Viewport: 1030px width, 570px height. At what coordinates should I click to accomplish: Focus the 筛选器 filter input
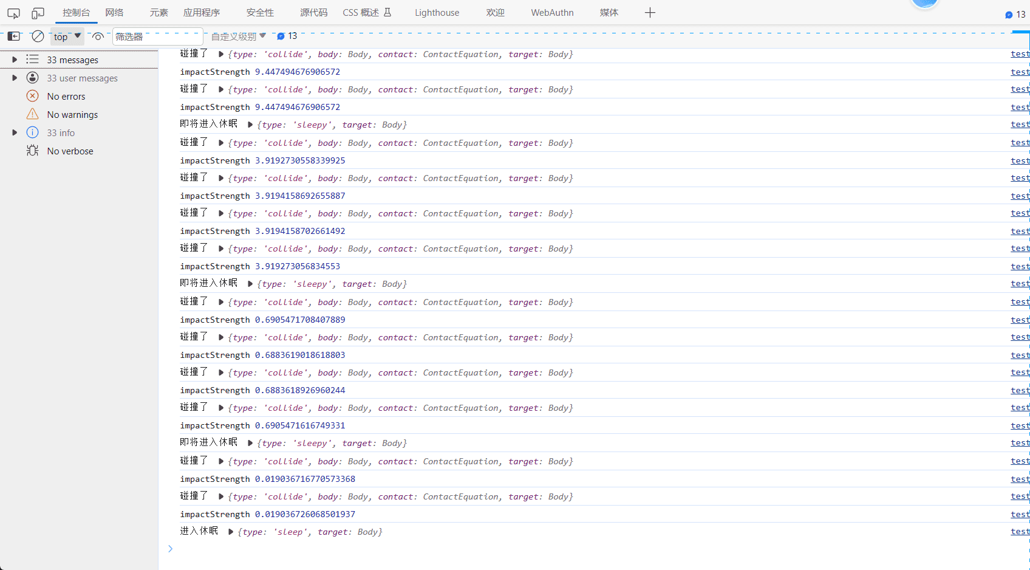point(157,36)
